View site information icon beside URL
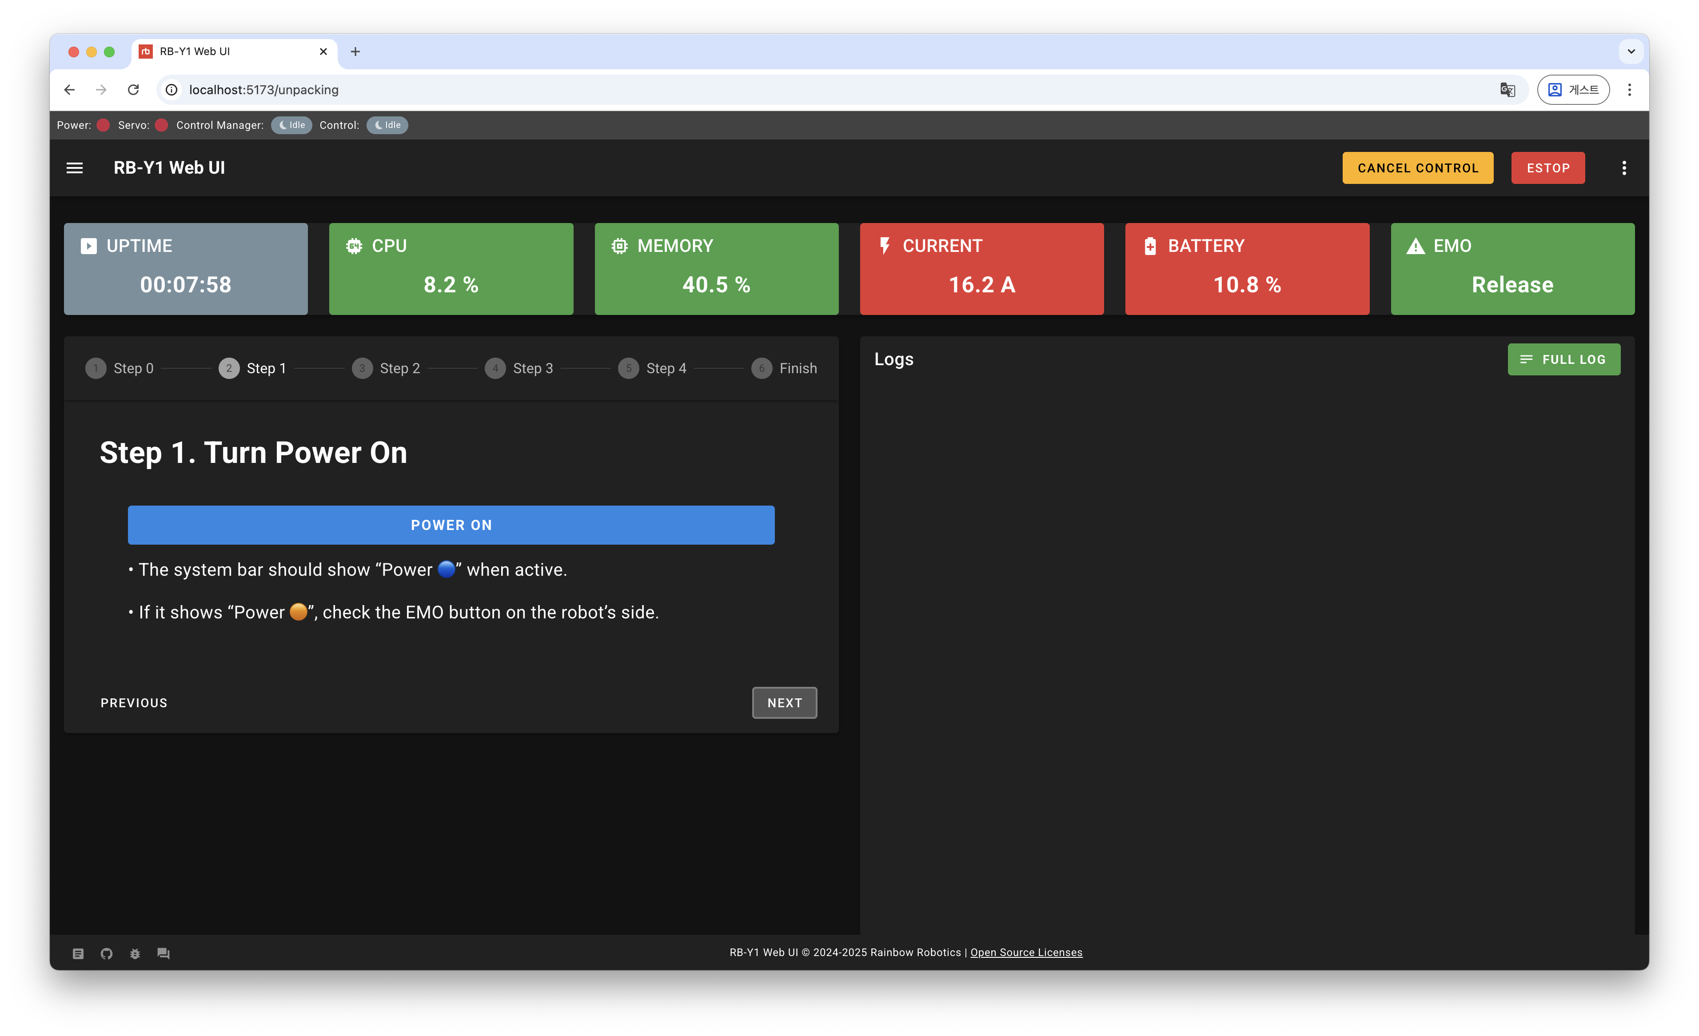This screenshot has height=1036, width=1699. point(171,90)
